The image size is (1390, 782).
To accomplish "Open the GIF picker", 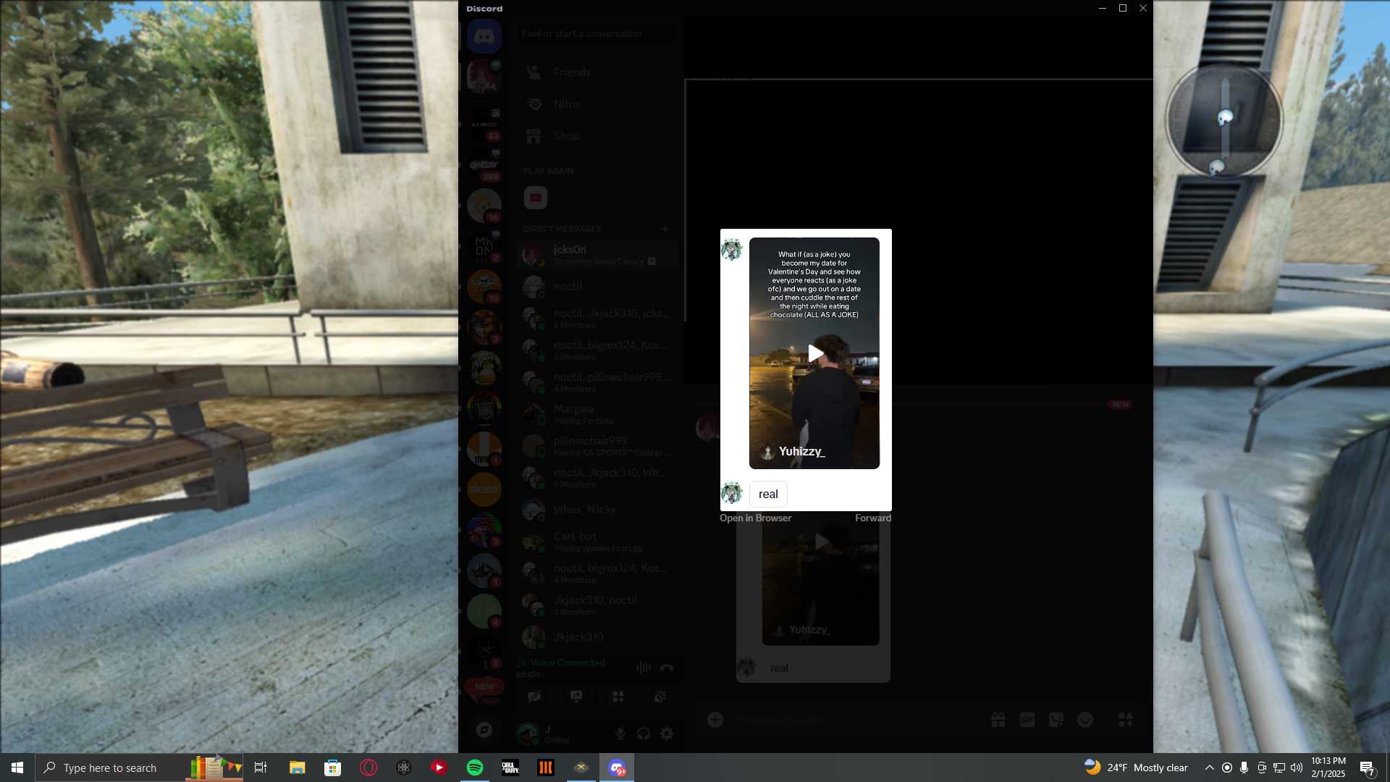I will pyautogui.click(x=1027, y=720).
